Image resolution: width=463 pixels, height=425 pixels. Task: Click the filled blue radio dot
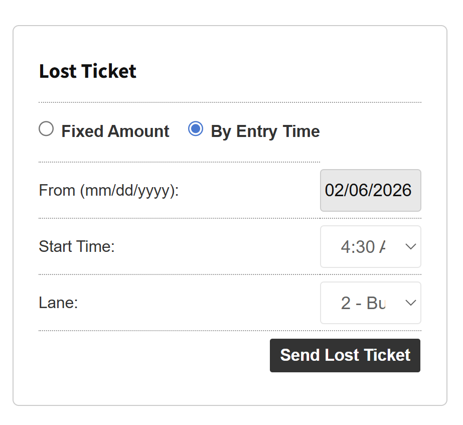tap(195, 129)
